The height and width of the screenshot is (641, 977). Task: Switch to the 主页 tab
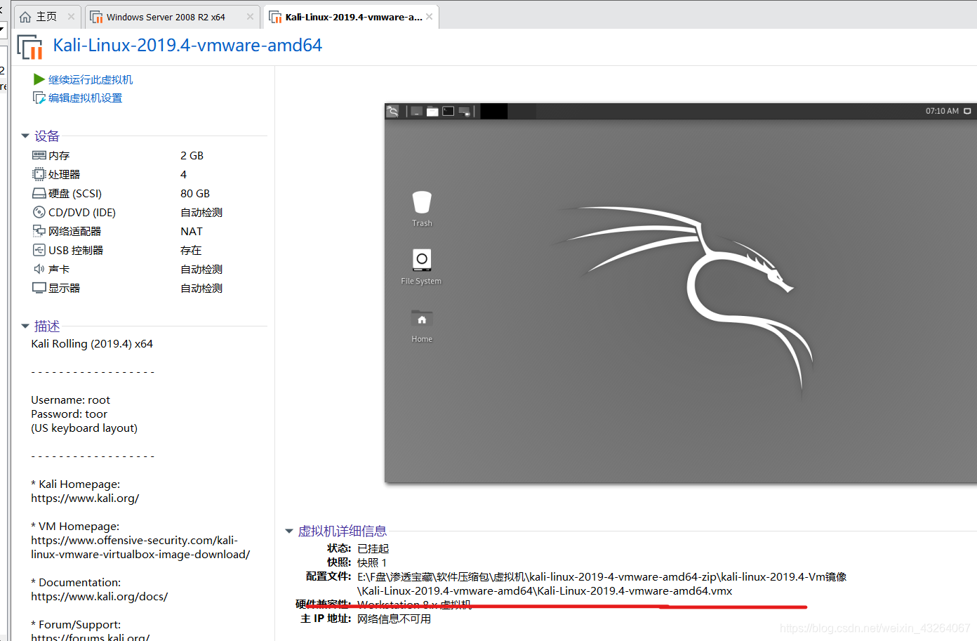tap(46, 17)
